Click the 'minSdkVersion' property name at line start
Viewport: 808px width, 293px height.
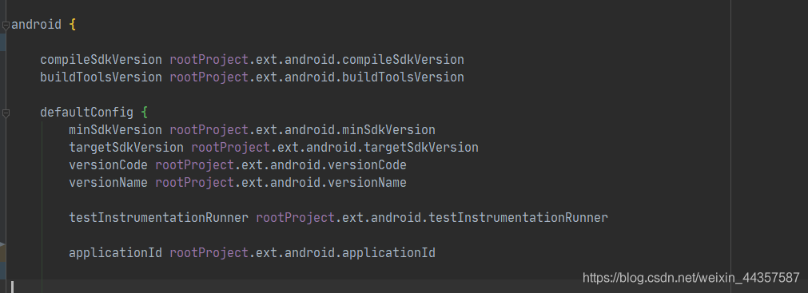coord(115,130)
